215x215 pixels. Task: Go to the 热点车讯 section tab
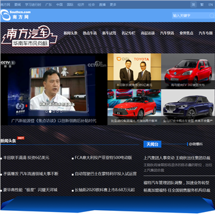(90, 33)
